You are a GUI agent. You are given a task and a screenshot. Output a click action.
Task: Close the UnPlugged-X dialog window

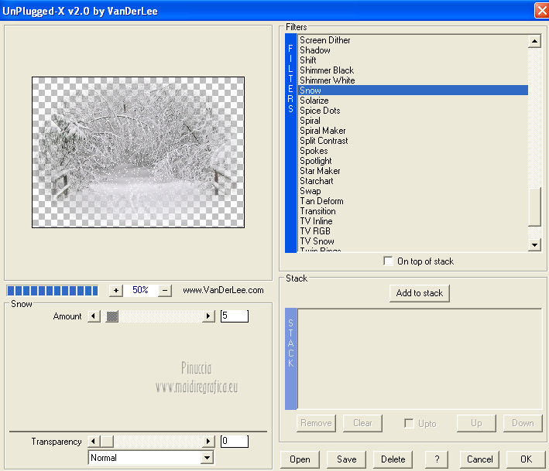[542, 11]
